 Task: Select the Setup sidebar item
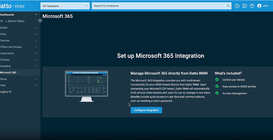pos(3,79)
